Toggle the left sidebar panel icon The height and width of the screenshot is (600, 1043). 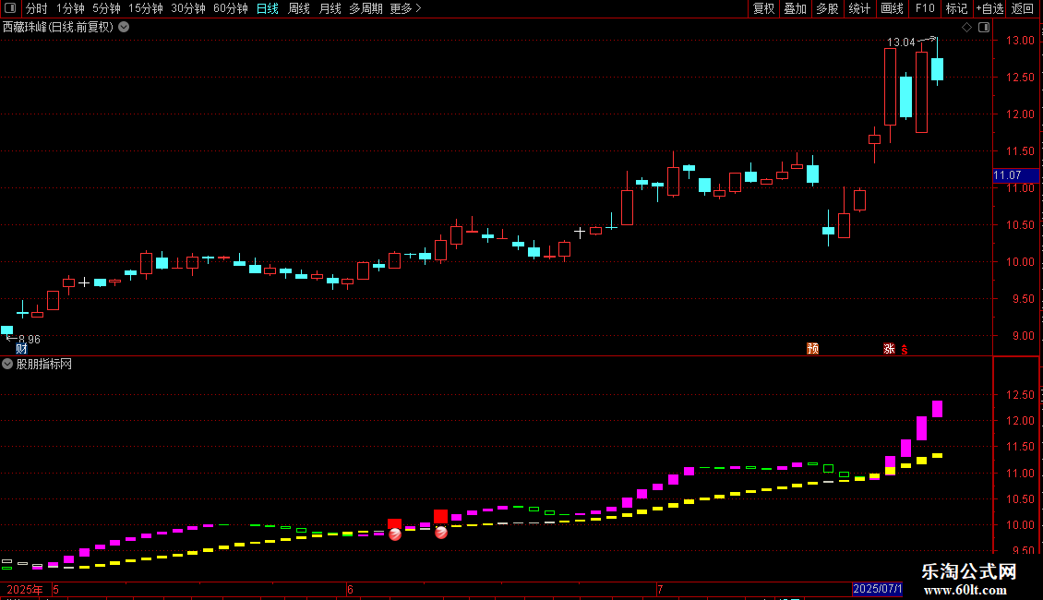click(10, 8)
